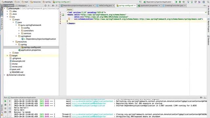Click the print output icon in Run panel
Image resolution: width=210 pixels, height=118 pixels.
click(x=10, y=112)
